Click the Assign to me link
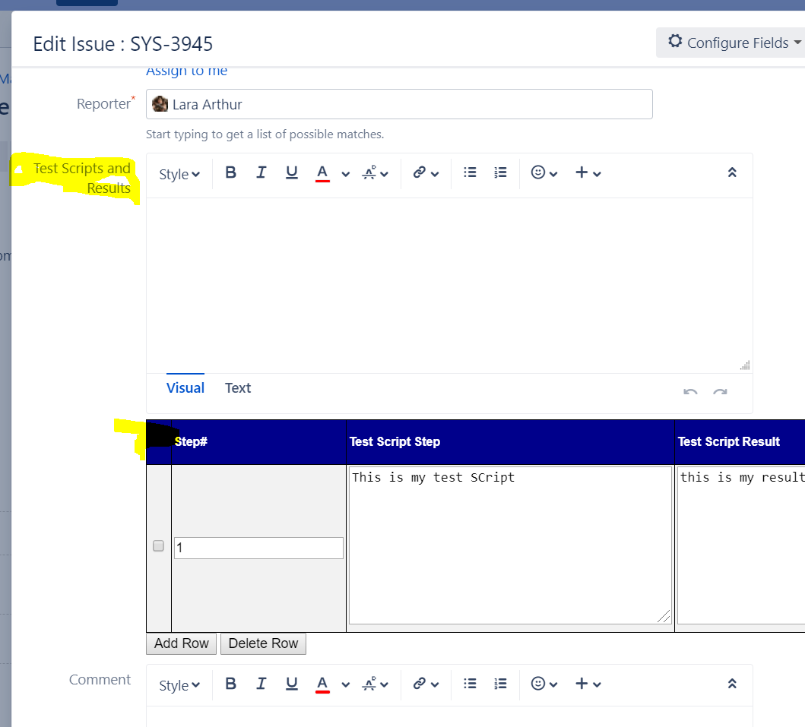Image resolution: width=805 pixels, height=727 pixels. 186,71
